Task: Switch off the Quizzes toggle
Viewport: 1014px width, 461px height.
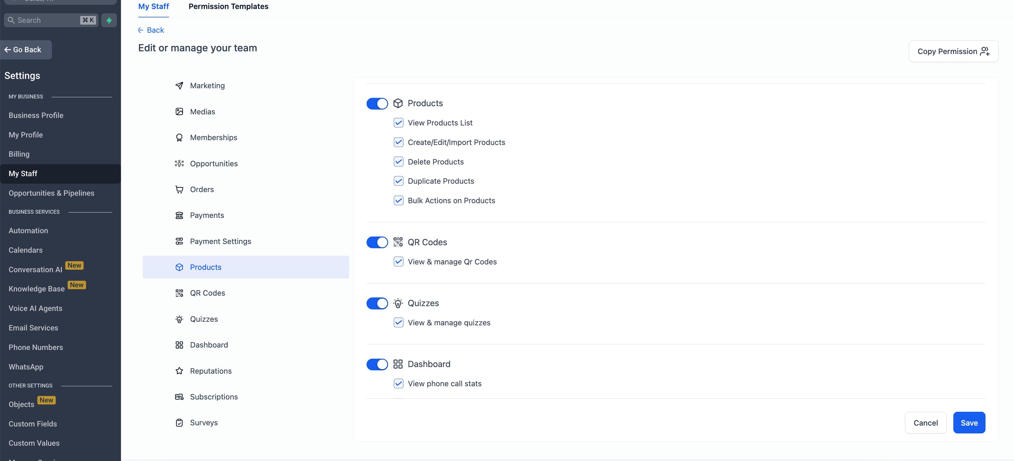Action: point(377,303)
